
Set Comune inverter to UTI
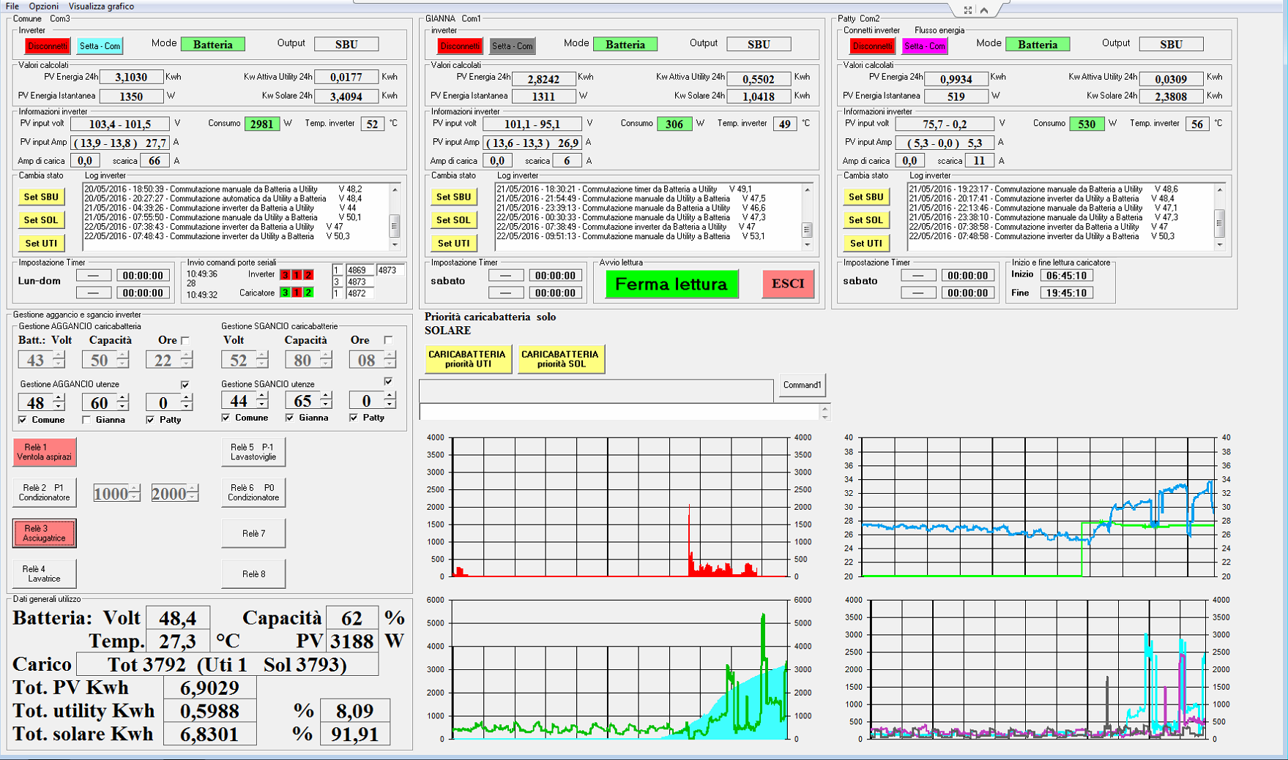[41, 244]
